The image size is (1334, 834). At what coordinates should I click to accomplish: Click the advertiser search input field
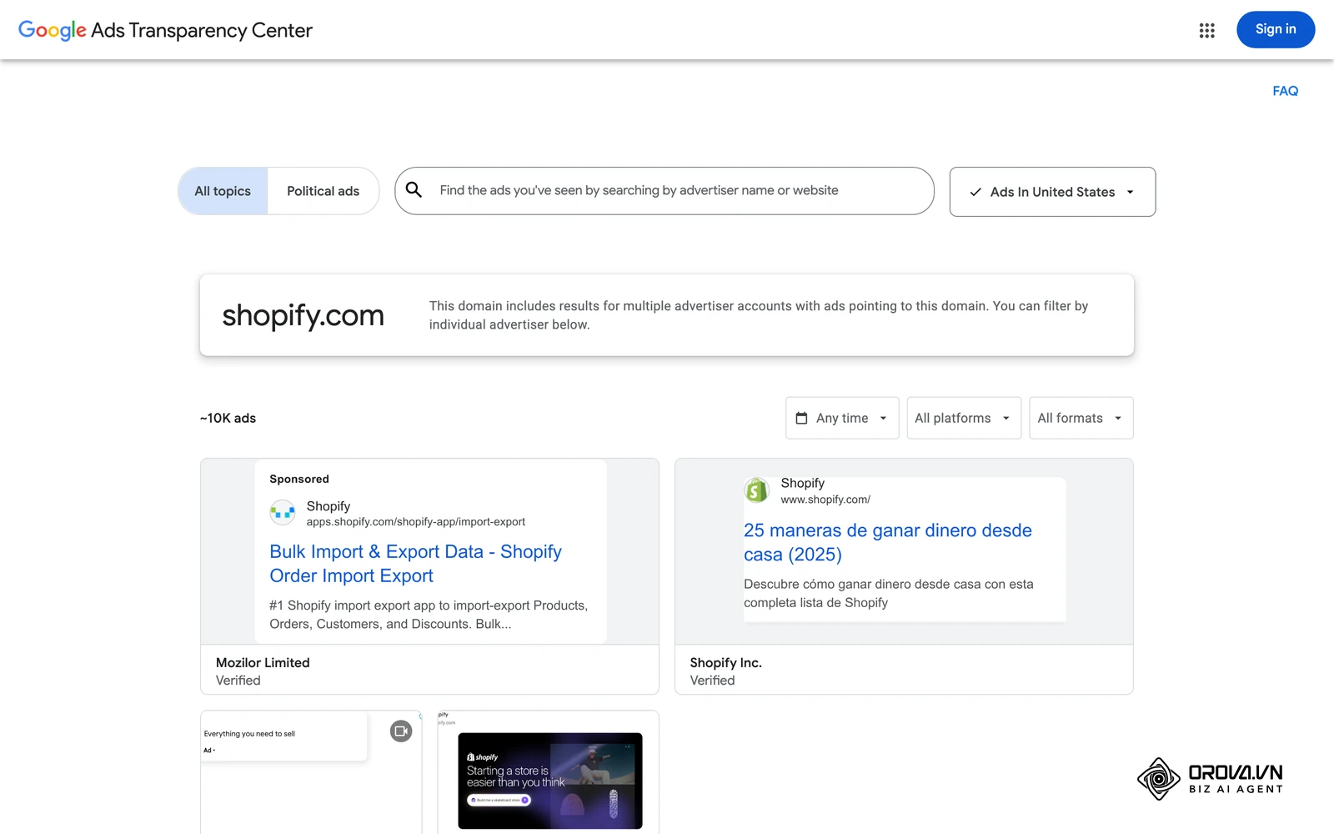(x=664, y=191)
